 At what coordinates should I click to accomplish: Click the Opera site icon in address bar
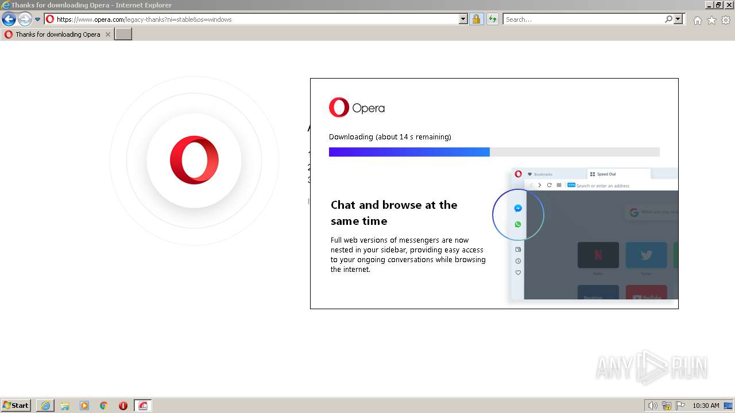(x=50, y=19)
